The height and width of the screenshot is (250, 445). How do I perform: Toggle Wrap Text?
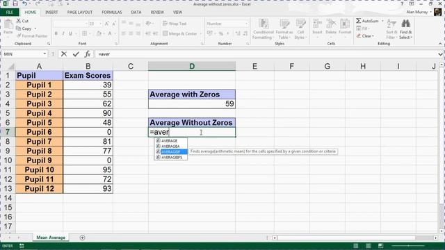click(175, 24)
